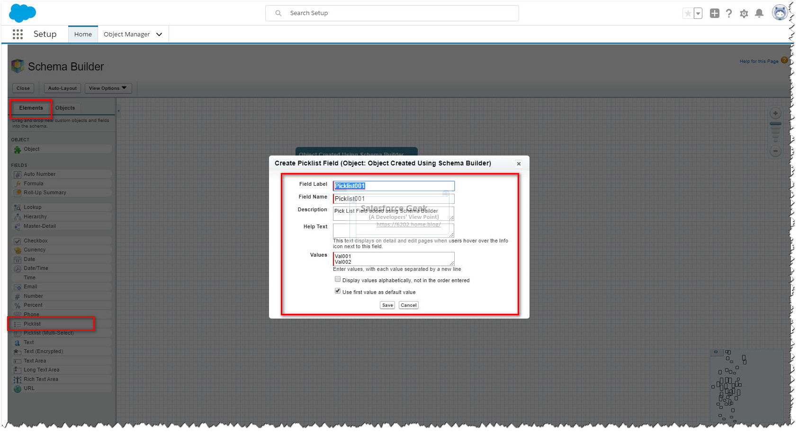799x432 pixels.
Task: Click the Schema Builder Close button
Action: coord(23,88)
